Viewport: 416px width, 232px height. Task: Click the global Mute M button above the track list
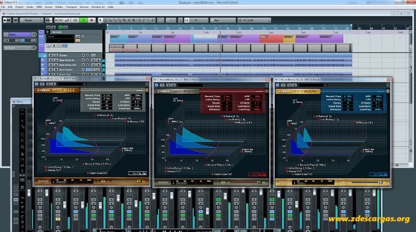pyautogui.click(x=48, y=27)
